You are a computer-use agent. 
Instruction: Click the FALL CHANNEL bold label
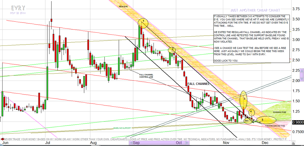click(x=198, y=84)
